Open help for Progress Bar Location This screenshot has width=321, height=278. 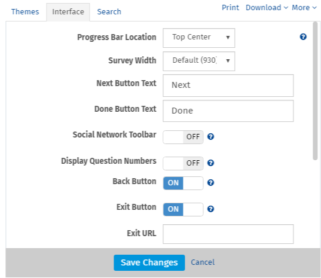tap(303, 37)
